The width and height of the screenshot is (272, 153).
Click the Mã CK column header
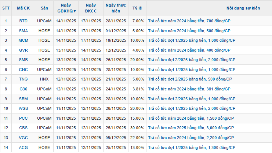[x=23, y=8]
